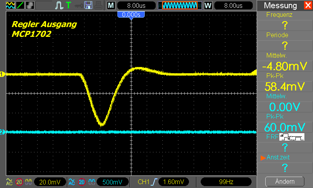Select the FRF measurement slot
Screen dimensions: 313x188
(x=285, y=143)
